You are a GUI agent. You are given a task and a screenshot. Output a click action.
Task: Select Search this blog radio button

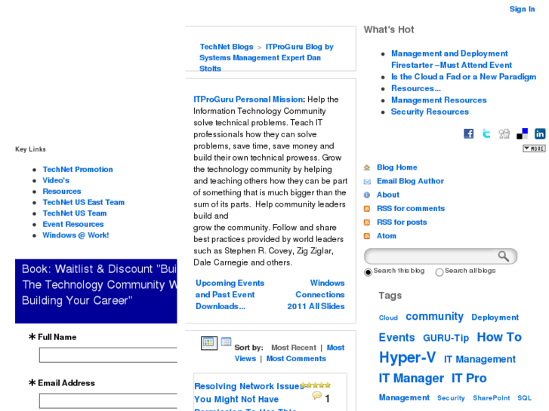(x=368, y=271)
